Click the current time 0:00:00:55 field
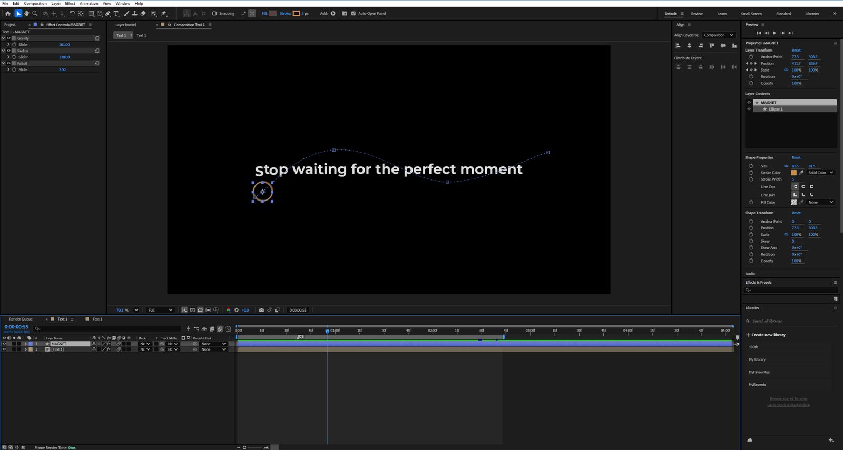 16,327
